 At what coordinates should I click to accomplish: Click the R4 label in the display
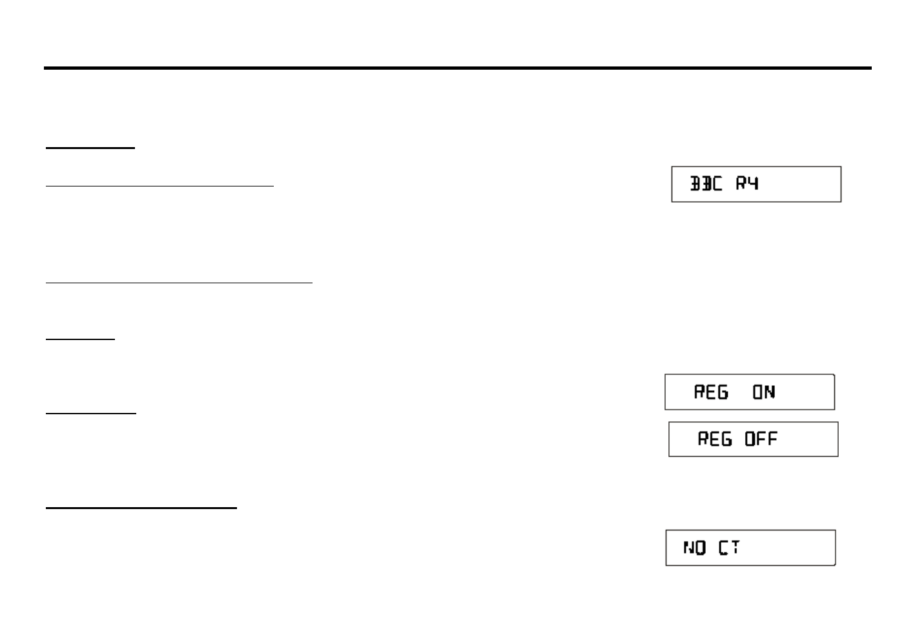747,184
